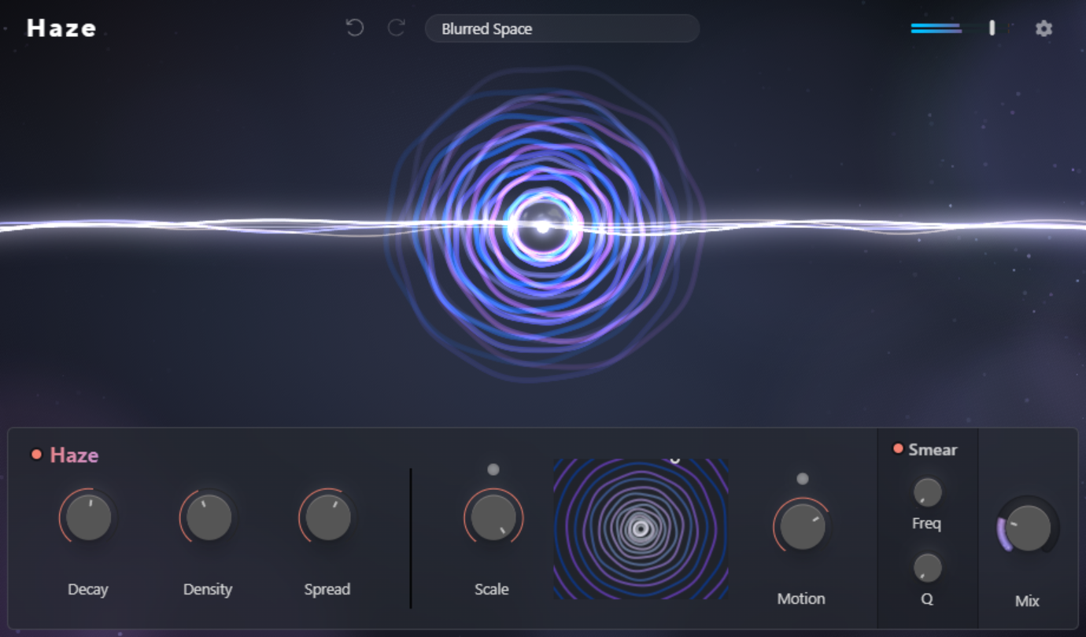The height and width of the screenshot is (637, 1086).
Task: Click the redo arrow icon
Action: coord(397,28)
